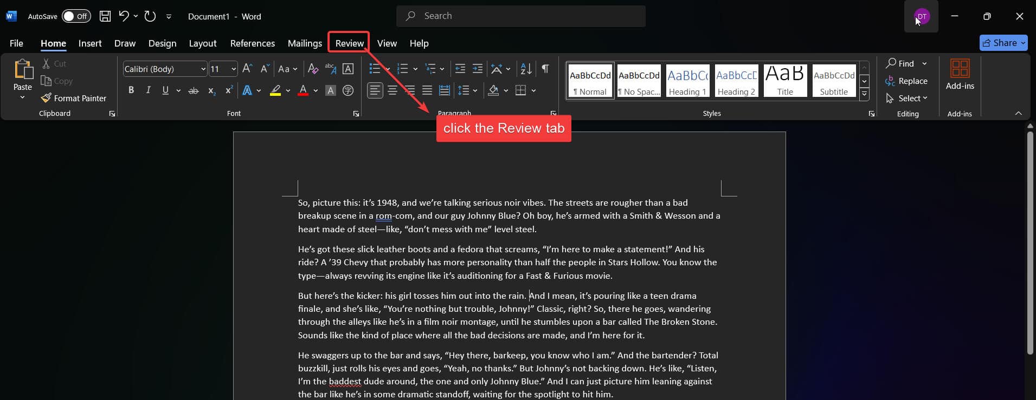Apply subscript formatting
This screenshot has height=400, width=1036.
pos(211,90)
